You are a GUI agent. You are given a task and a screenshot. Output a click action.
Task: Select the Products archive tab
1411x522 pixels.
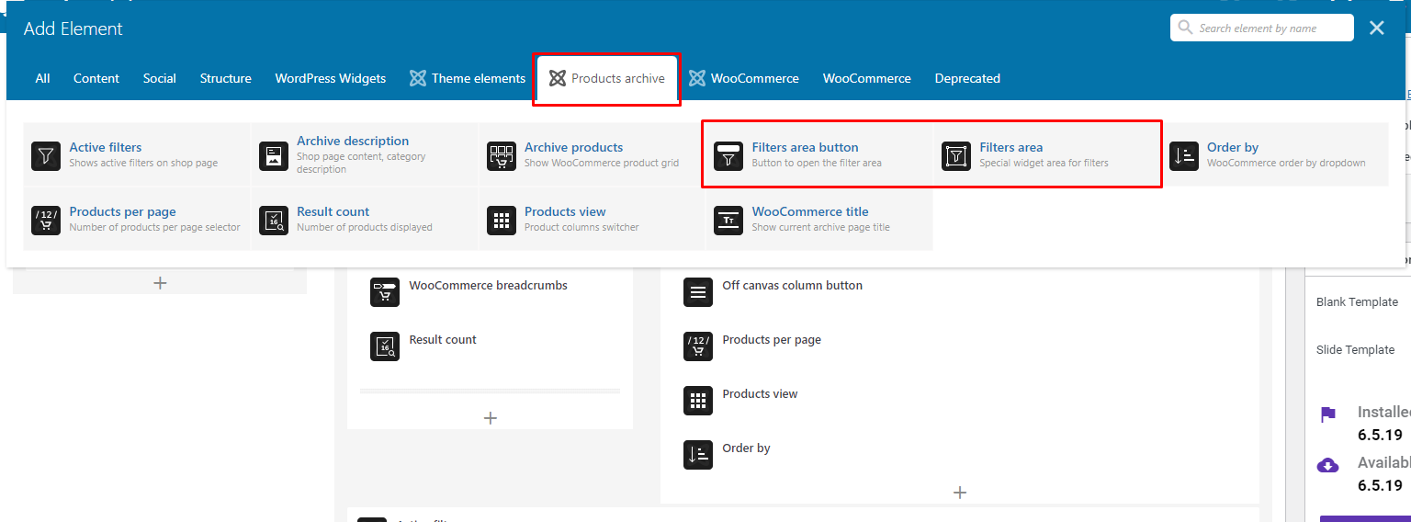[607, 78]
